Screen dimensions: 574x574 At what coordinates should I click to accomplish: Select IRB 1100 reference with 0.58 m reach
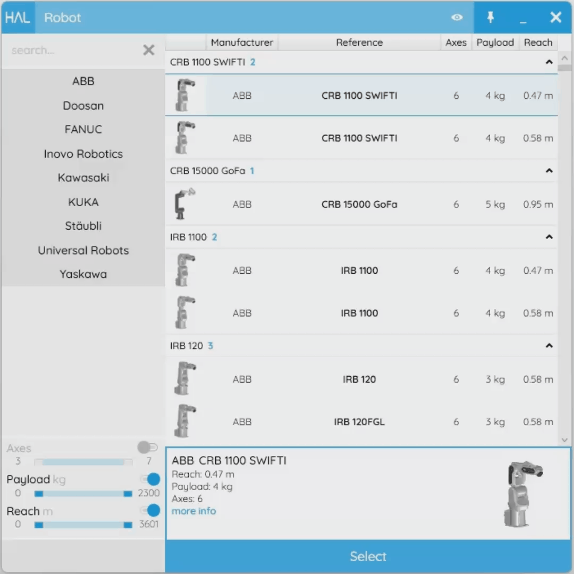click(359, 313)
